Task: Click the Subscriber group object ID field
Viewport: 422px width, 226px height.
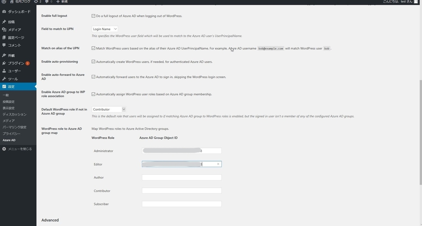Action: 182,204
